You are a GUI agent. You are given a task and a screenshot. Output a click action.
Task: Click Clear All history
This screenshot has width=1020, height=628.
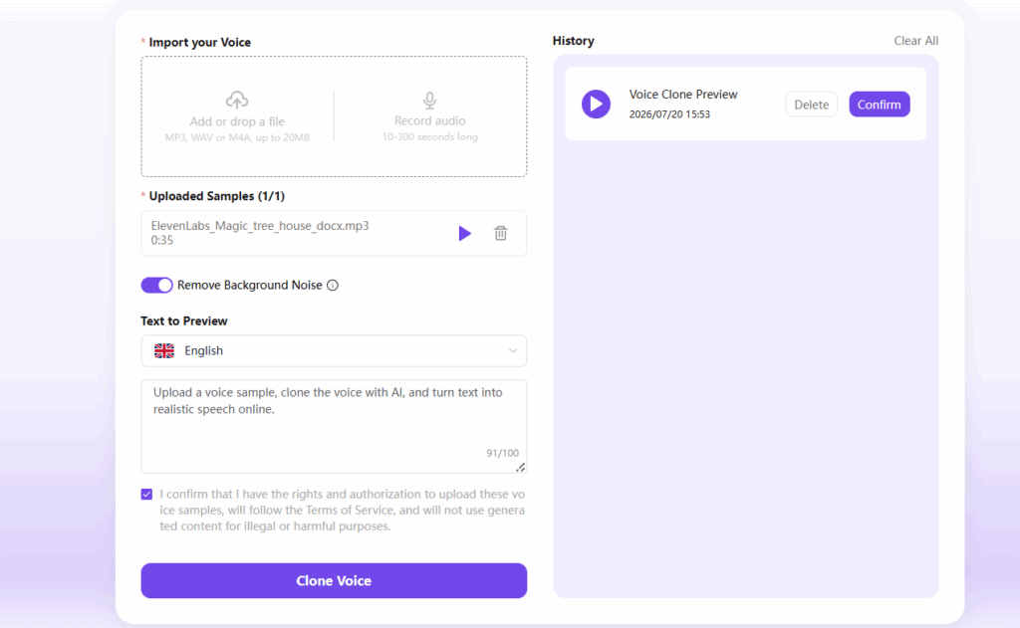[x=916, y=40]
